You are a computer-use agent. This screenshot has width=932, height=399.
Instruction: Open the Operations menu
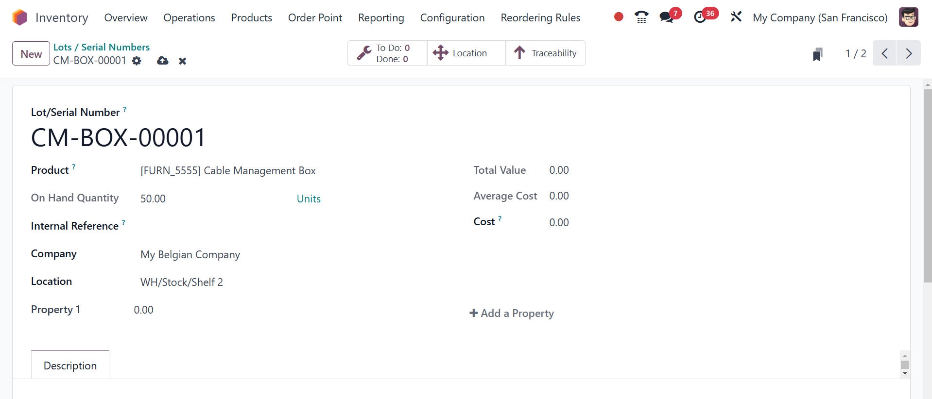click(189, 18)
